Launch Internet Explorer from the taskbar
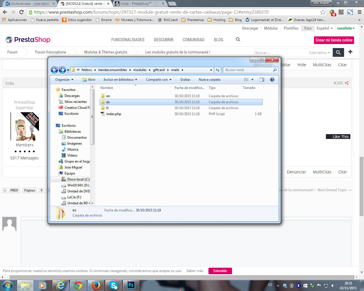Image resolution: width=364 pixels, height=291 pixels. pyautogui.click(x=60, y=285)
